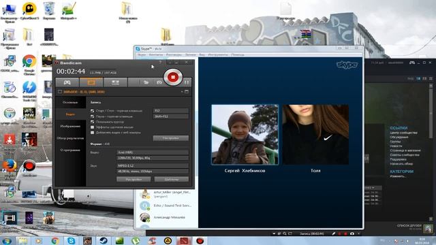Enable the add webcam video checkbox
Viewport: 436px width, 245px height.
93,133
